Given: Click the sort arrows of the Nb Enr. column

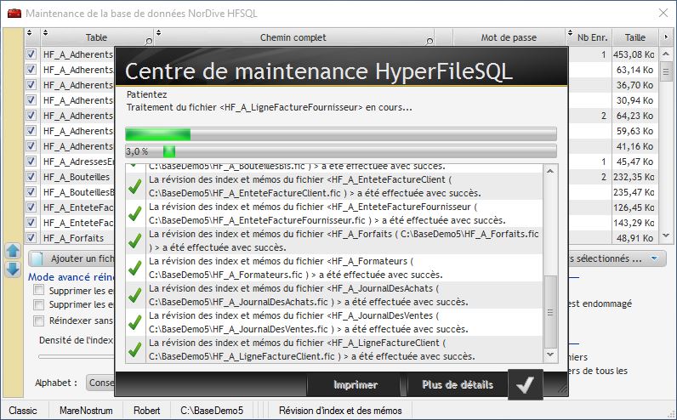Looking at the screenshot, I should click(570, 33).
